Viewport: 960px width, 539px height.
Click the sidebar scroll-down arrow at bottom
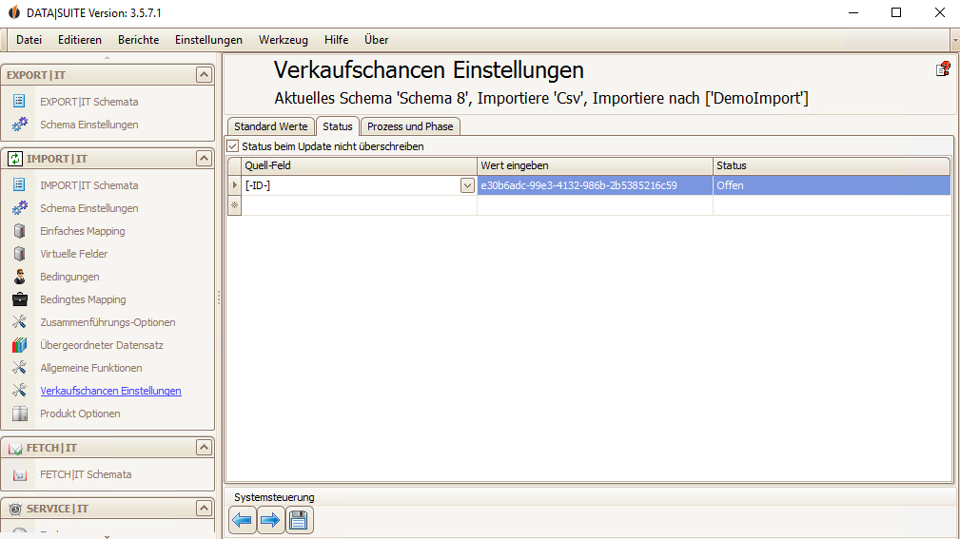(x=107, y=536)
